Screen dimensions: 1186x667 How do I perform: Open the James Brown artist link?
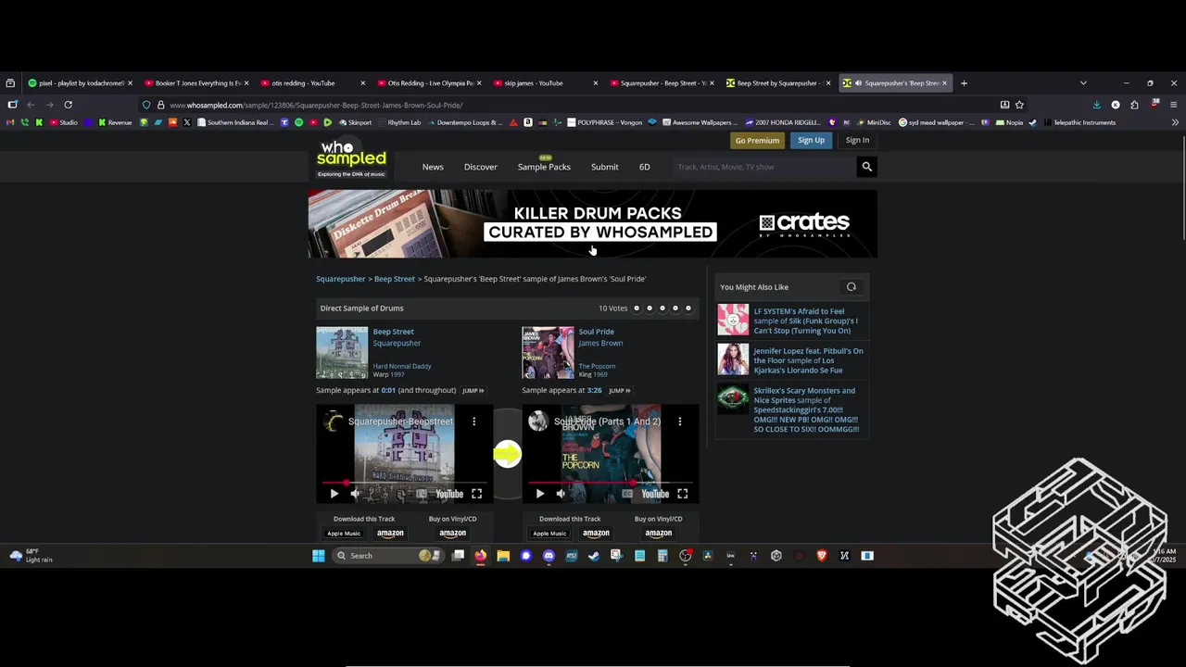tap(600, 343)
